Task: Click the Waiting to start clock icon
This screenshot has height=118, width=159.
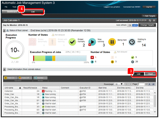Action: pos(132,42)
